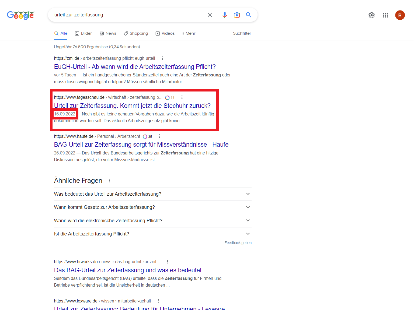Click the zmi.de URL breadcrumb
The width and height of the screenshot is (414, 310).
pyautogui.click(x=104, y=58)
